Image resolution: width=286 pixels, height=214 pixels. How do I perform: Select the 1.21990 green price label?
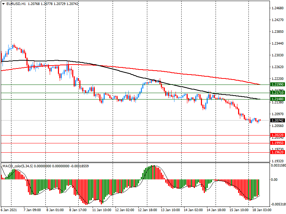coord(277,85)
